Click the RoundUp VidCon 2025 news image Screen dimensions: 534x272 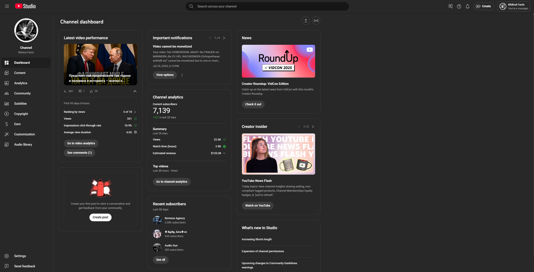[x=278, y=61]
